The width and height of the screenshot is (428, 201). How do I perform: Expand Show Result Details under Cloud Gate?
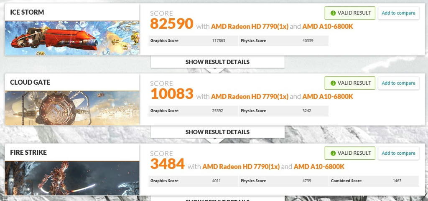pyautogui.click(x=217, y=132)
